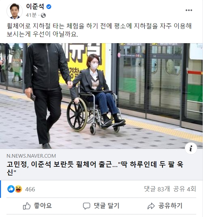Click the 41분 post timestamp

coord(31,15)
